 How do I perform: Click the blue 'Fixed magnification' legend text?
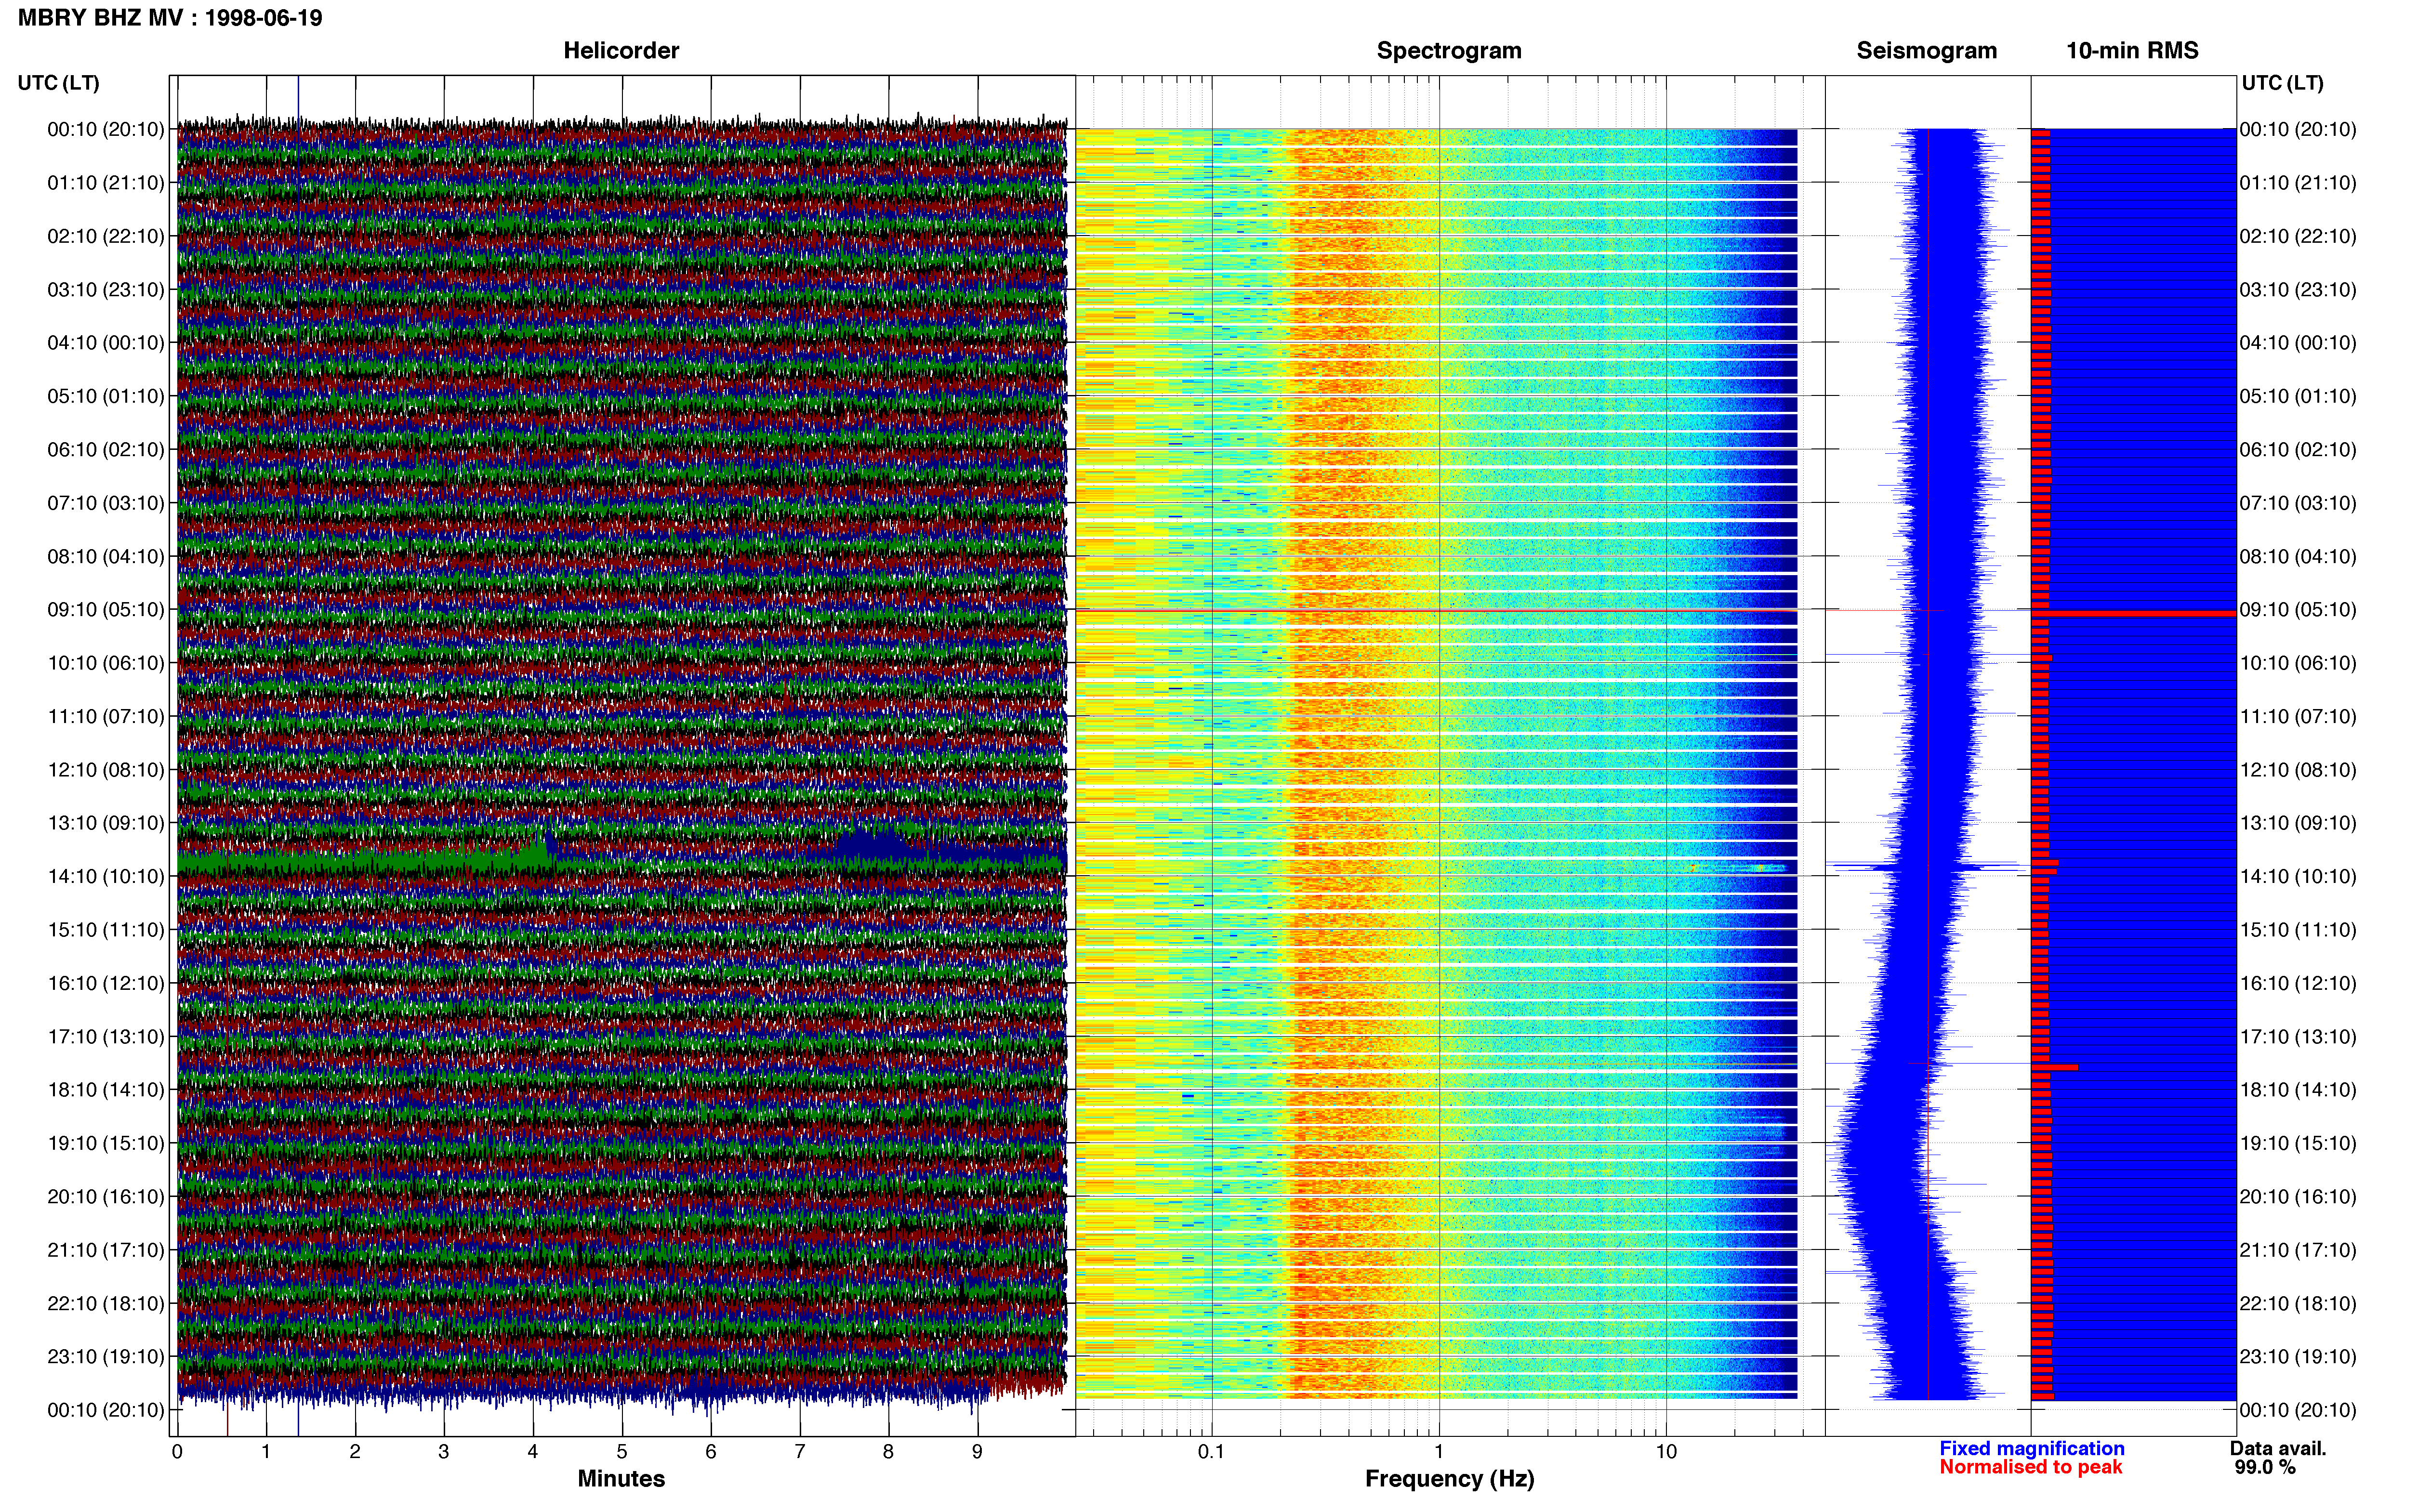[x=2032, y=1448]
